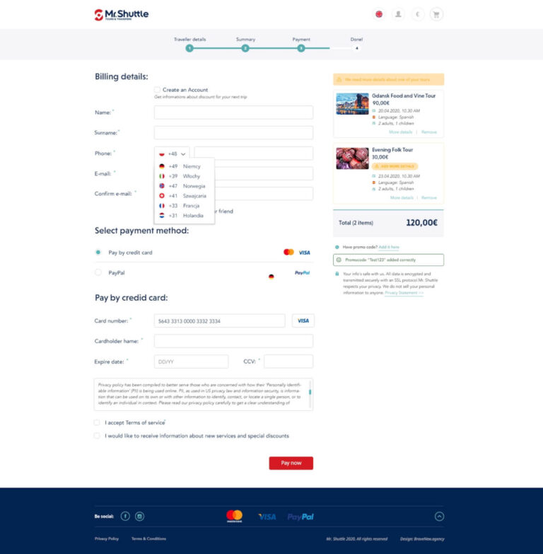Screen dimensions: 543x554
Task: Open Terms & Conditions footer link
Action: point(148,539)
